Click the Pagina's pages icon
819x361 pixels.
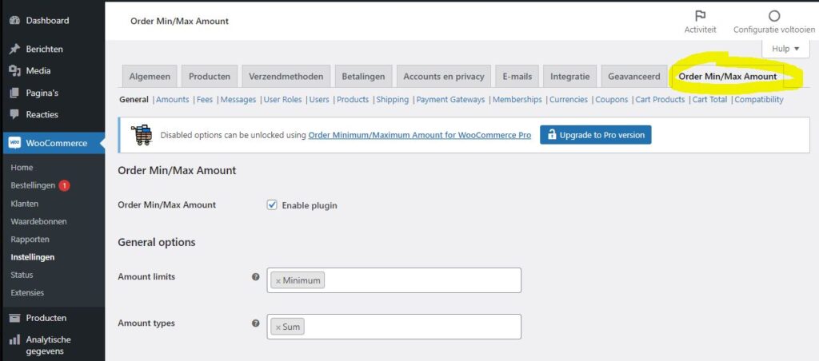point(14,93)
